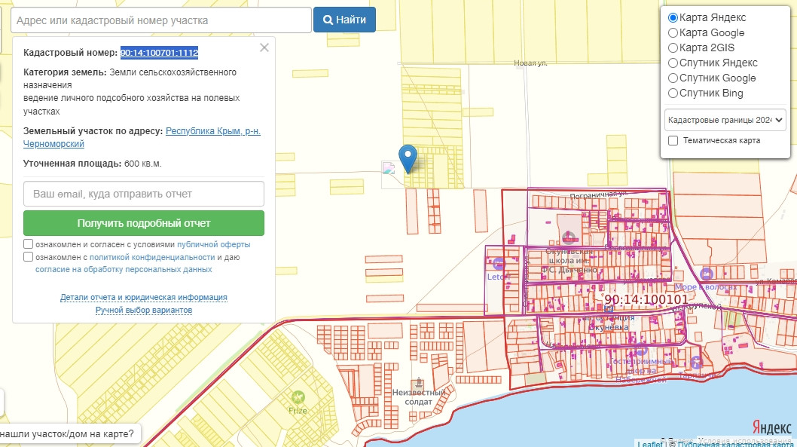Check the публичной оферты agreement box
The image size is (797, 447).
pos(29,244)
